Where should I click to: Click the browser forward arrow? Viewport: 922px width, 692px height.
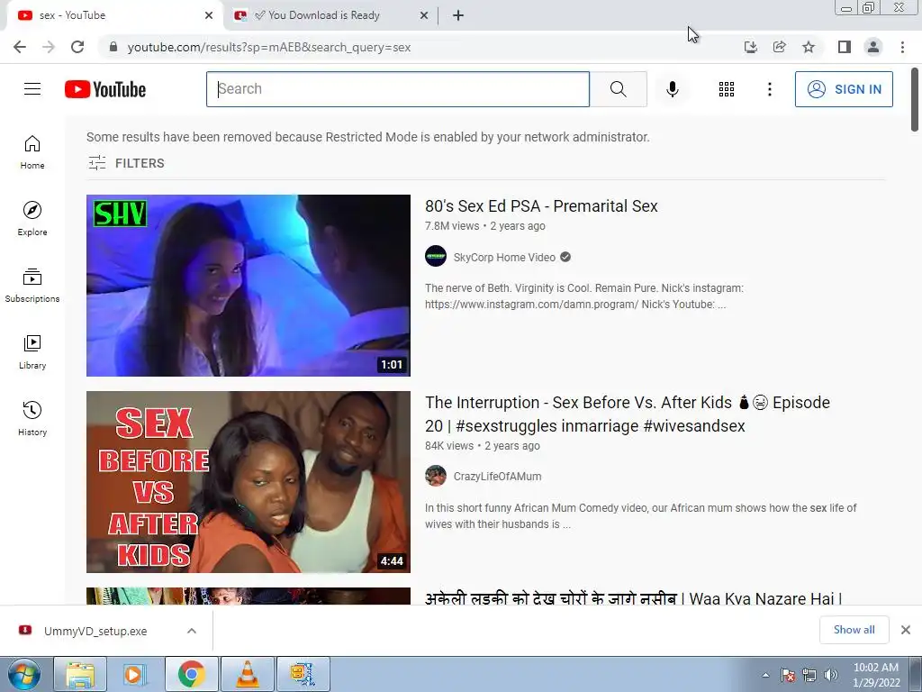49,47
